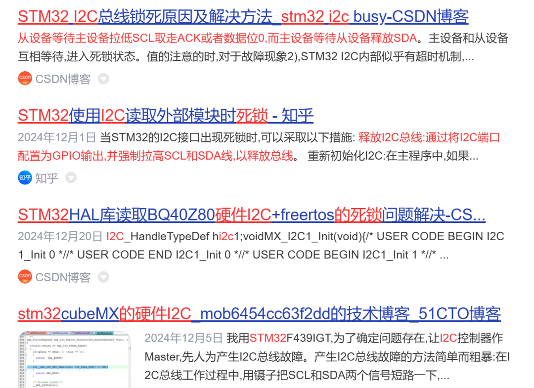Viewport: 534px width, 388px height.
Task: Click the blue 知乎 logo icon
Action: click(25, 178)
